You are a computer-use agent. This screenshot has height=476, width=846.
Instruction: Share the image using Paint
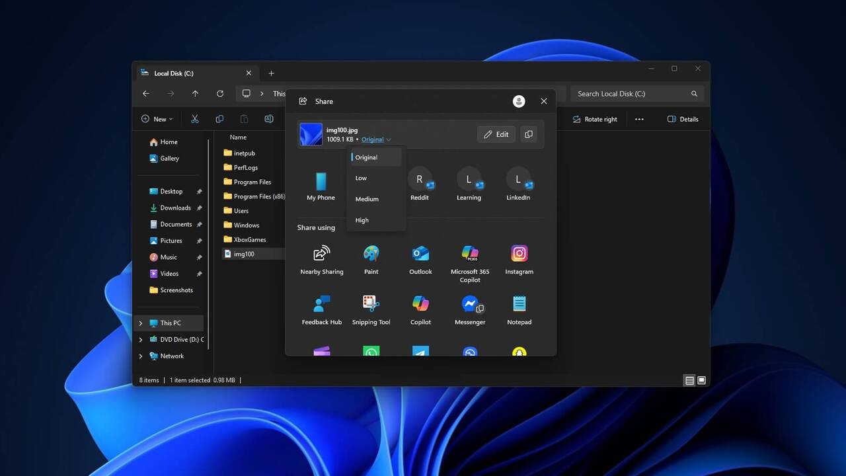pyautogui.click(x=371, y=259)
